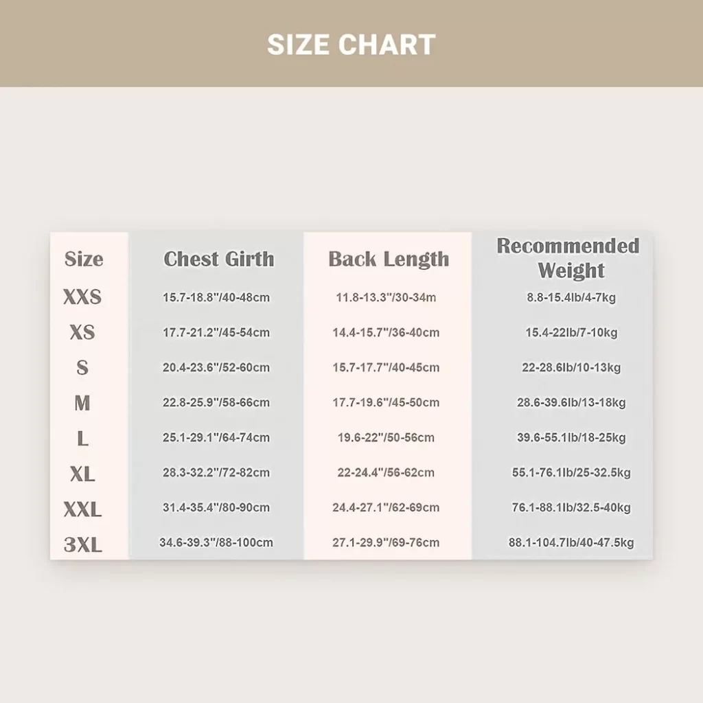This screenshot has width=703, height=703.
Task: Click the Chest Girth column header
Action: (219, 259)
